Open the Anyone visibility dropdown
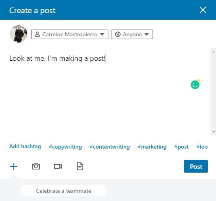 (x=132, y=34)
